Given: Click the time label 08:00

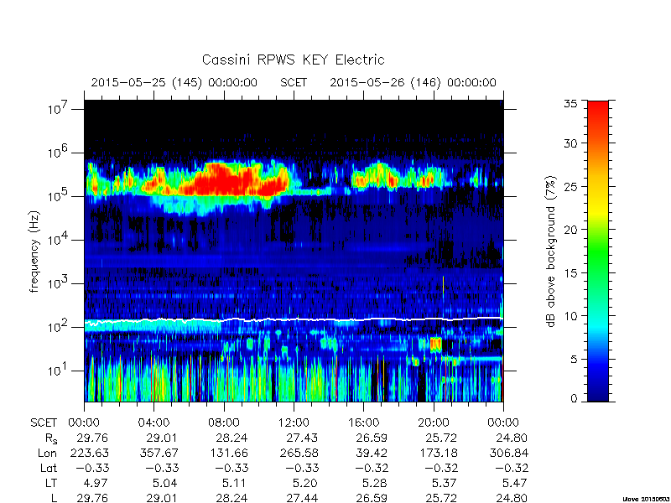Looking at the screenshot, I should coord(224,423).
